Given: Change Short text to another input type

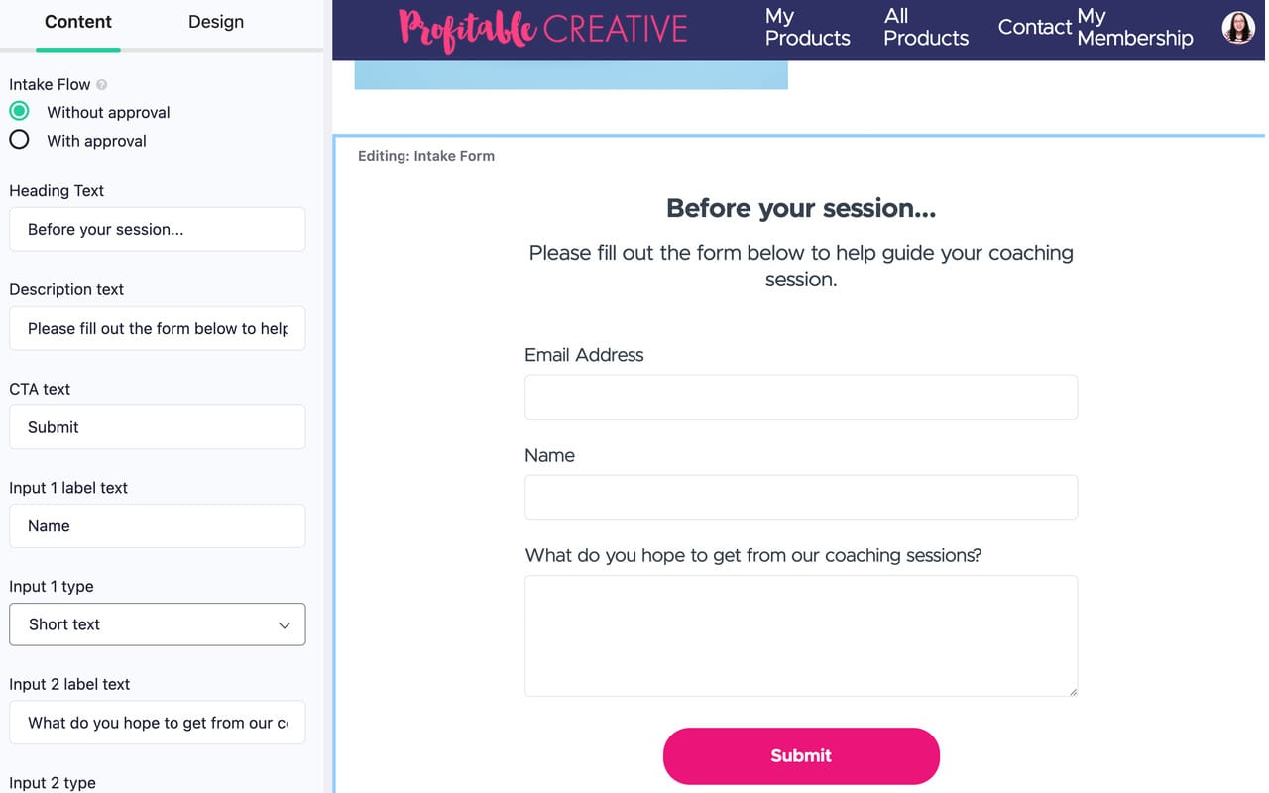Looking at the screenshot, I should pos(157,624).
